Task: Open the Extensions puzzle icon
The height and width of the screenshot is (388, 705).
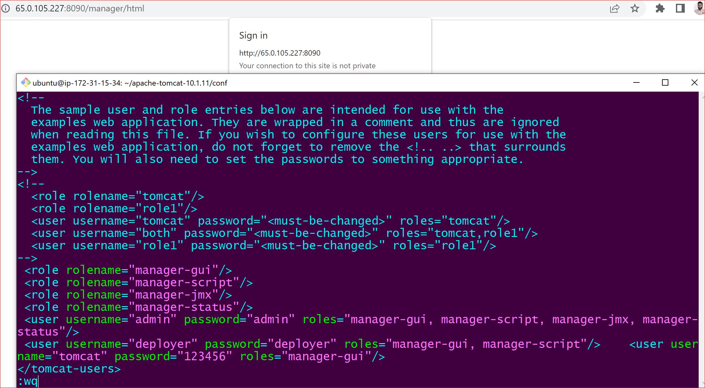Action: click(x=660, y=9)
